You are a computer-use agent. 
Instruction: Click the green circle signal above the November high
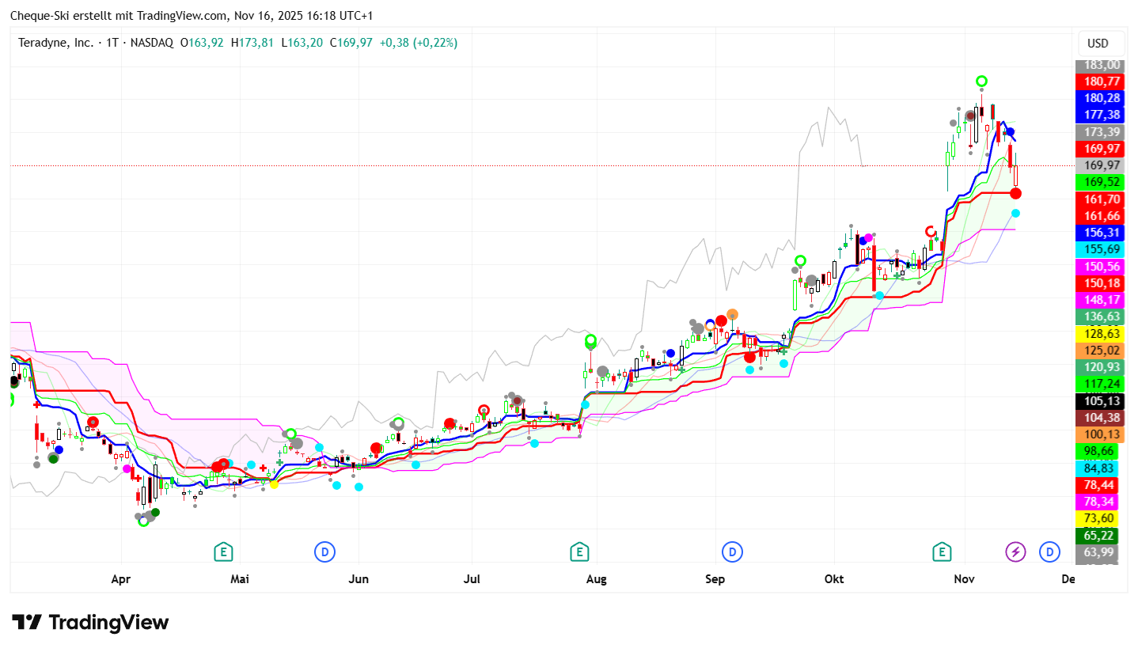(981, 81)
